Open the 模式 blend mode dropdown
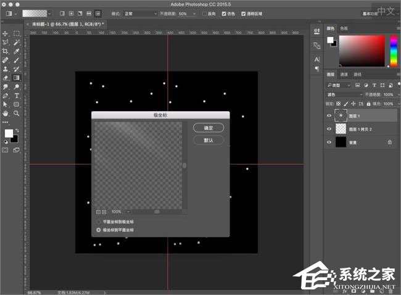The image size is (401, 295). 140,14
